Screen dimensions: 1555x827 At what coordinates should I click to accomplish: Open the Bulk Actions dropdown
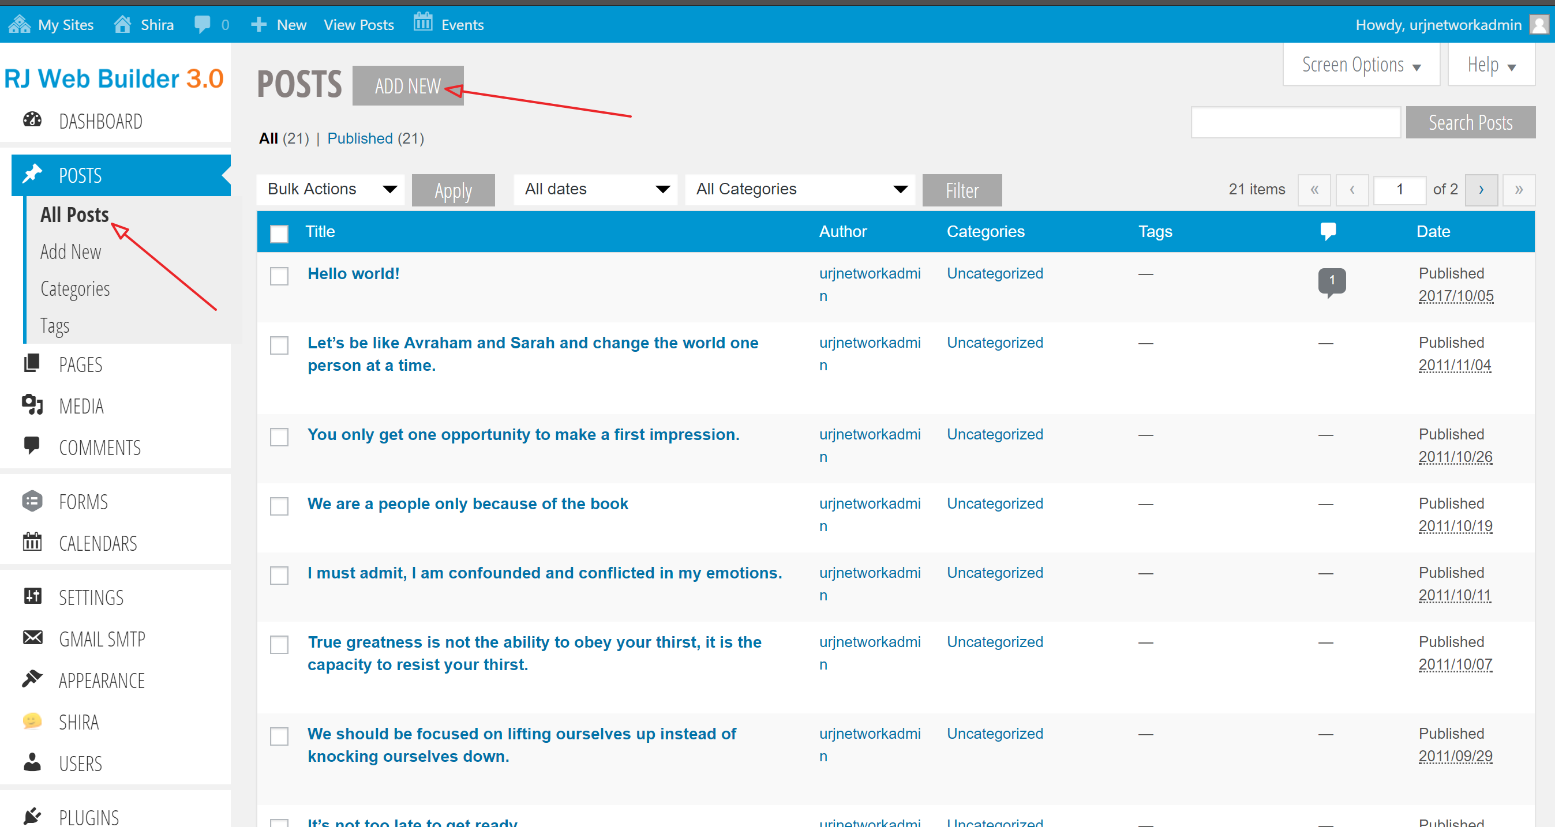[x=331, y=189]
